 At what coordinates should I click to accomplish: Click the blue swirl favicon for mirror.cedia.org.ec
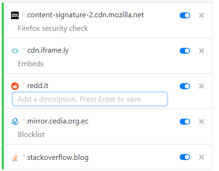(x=15, y=122)
